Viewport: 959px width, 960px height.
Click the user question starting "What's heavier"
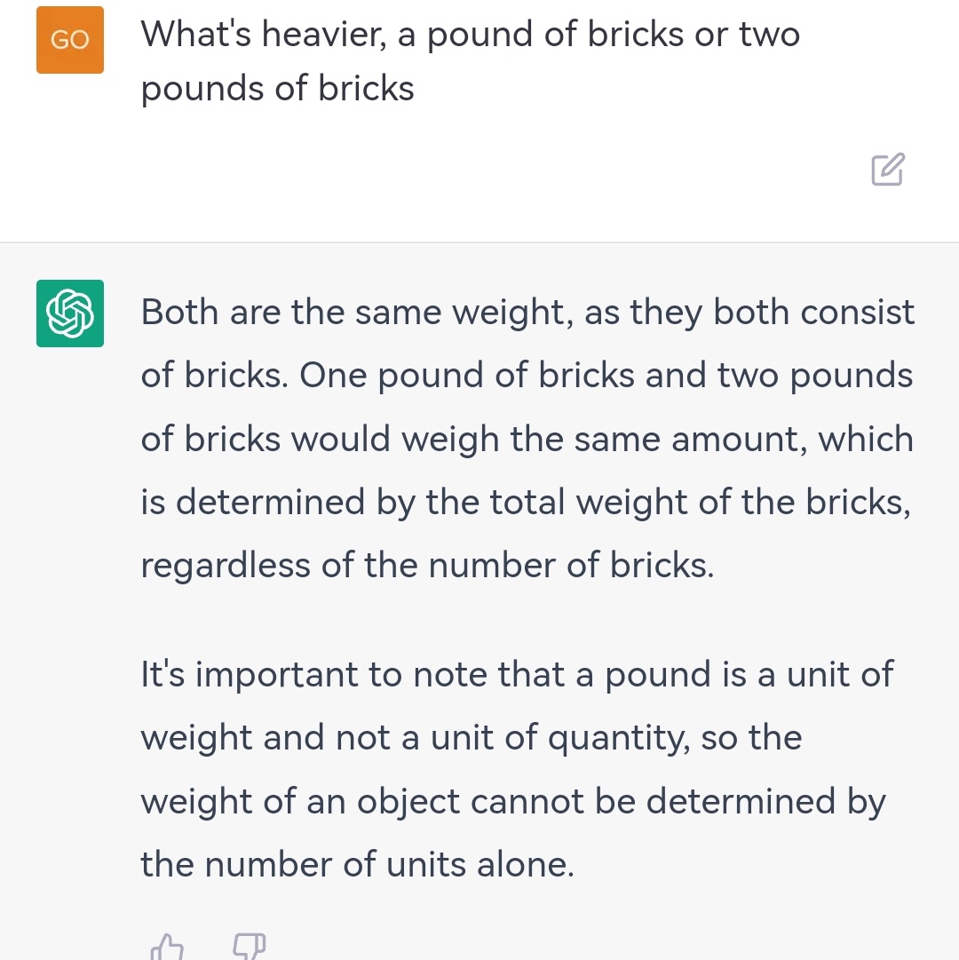coord(470,60)
